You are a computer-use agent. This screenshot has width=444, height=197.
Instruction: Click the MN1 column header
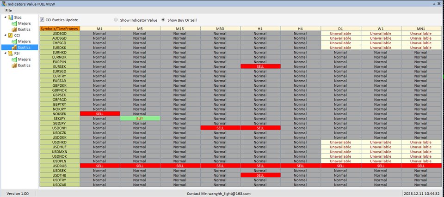pyautogui.click(x=421, y=29)
